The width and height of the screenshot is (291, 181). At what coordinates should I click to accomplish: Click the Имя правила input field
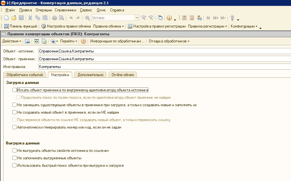pyautogui.click(x=165, y=67)
